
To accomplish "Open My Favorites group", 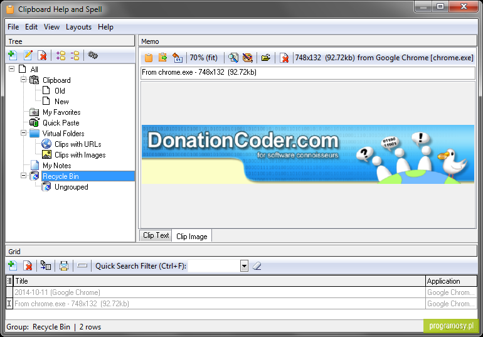I will point(61,112).
